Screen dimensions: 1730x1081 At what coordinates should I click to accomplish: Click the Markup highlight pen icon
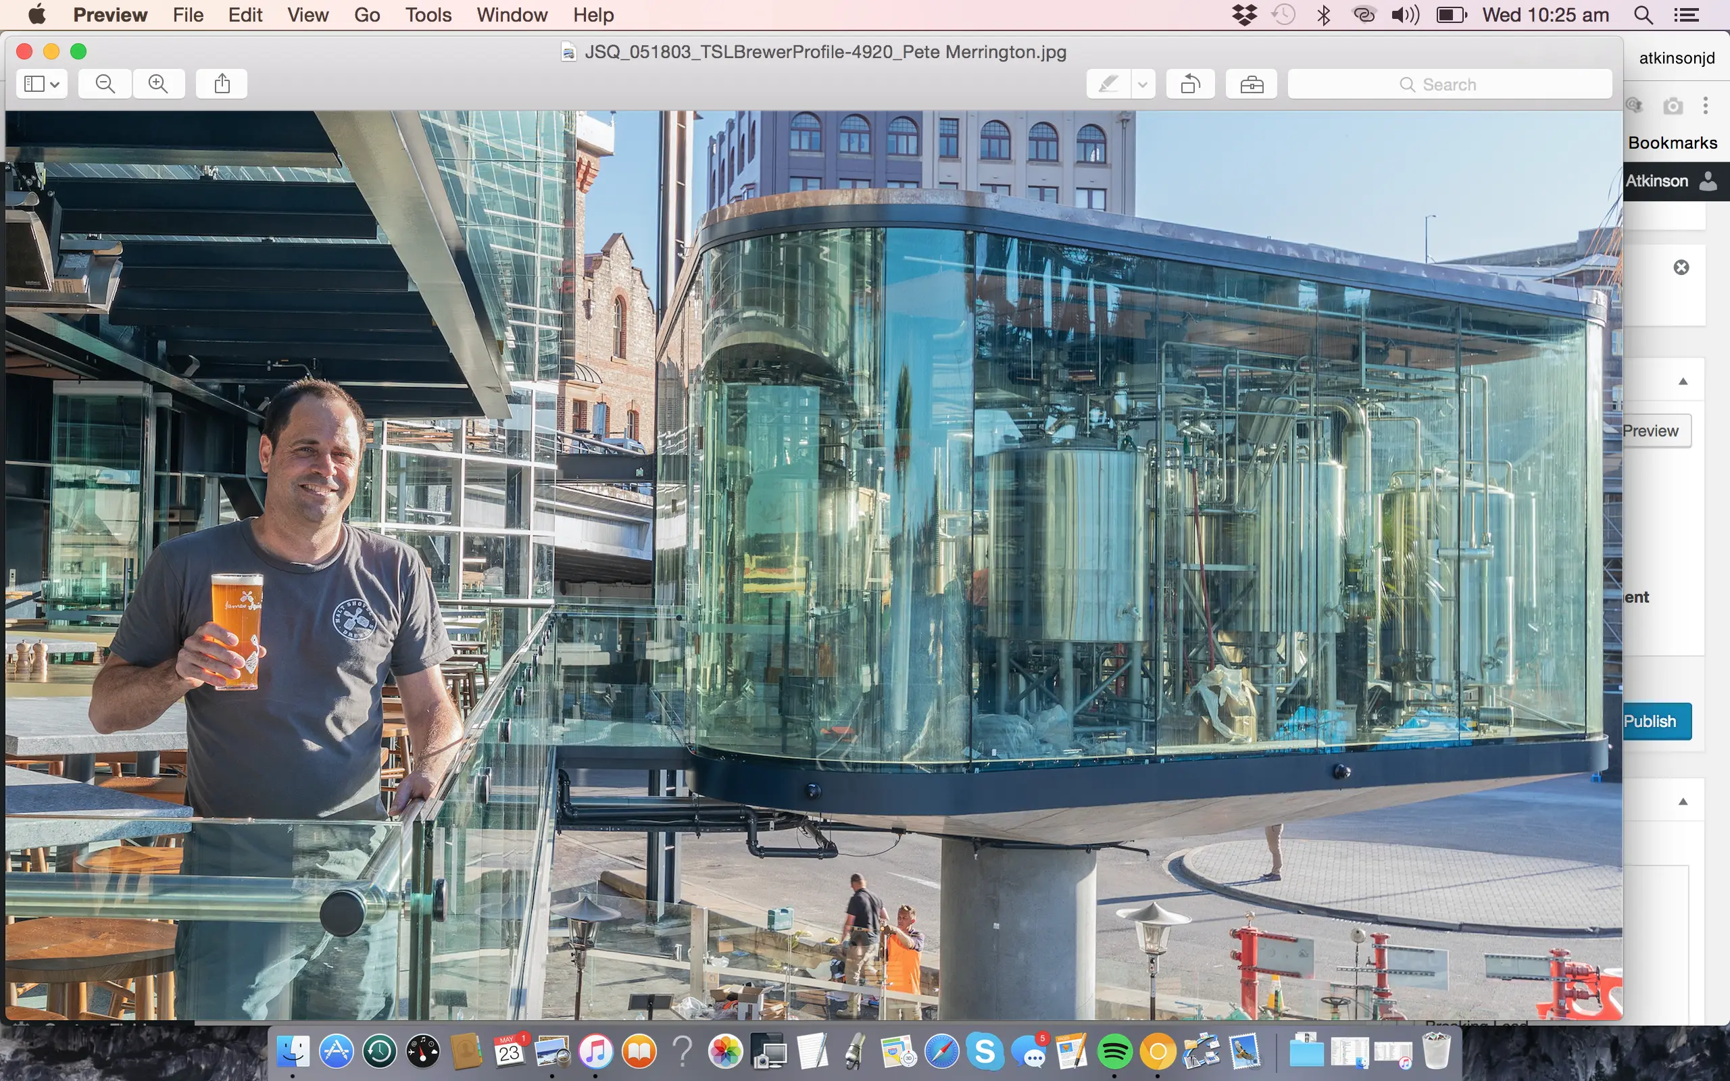tap(1108, 84)
